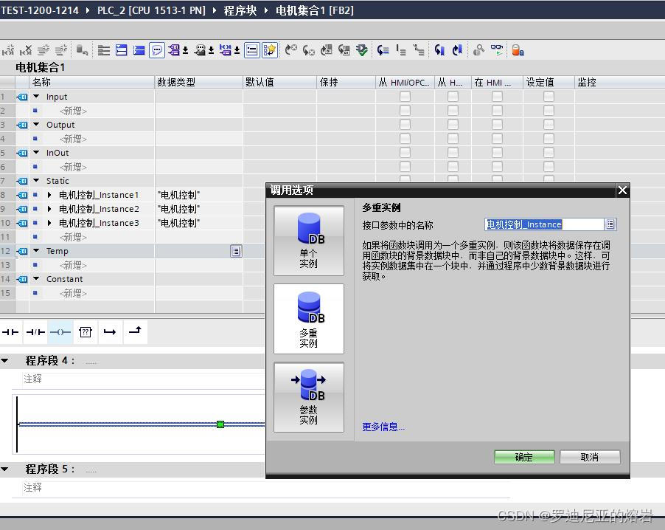Select the multi-instance (多重实例) option
Image resolution: width=665 pixels, height=530 pixels.
(x=309, y=319)
